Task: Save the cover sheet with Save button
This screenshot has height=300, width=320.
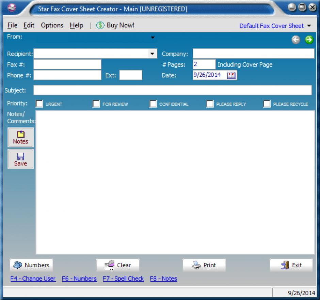Action: tap(21, 159)
